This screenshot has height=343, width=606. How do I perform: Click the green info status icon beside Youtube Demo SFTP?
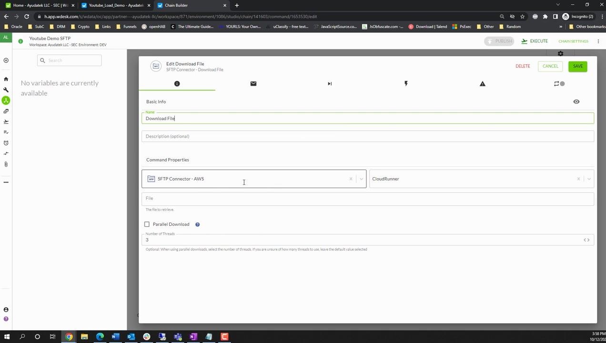pyautogui.click(x=20, y=41)
